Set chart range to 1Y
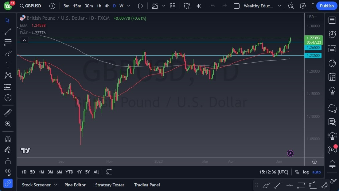 point(79,172)
